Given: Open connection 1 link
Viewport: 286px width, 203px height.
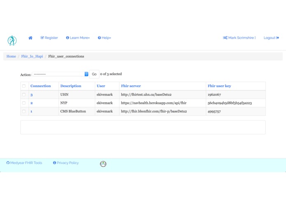Looking at the screenshot, I should pyautogui.click(x=31, y=111).
